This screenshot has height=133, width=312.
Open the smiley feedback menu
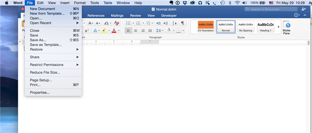296,15
